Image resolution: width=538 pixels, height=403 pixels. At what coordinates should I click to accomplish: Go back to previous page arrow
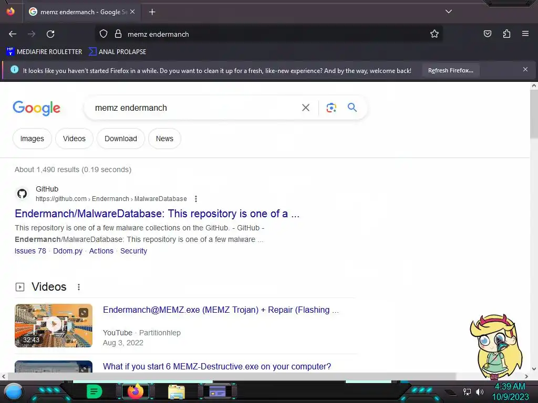13,34
